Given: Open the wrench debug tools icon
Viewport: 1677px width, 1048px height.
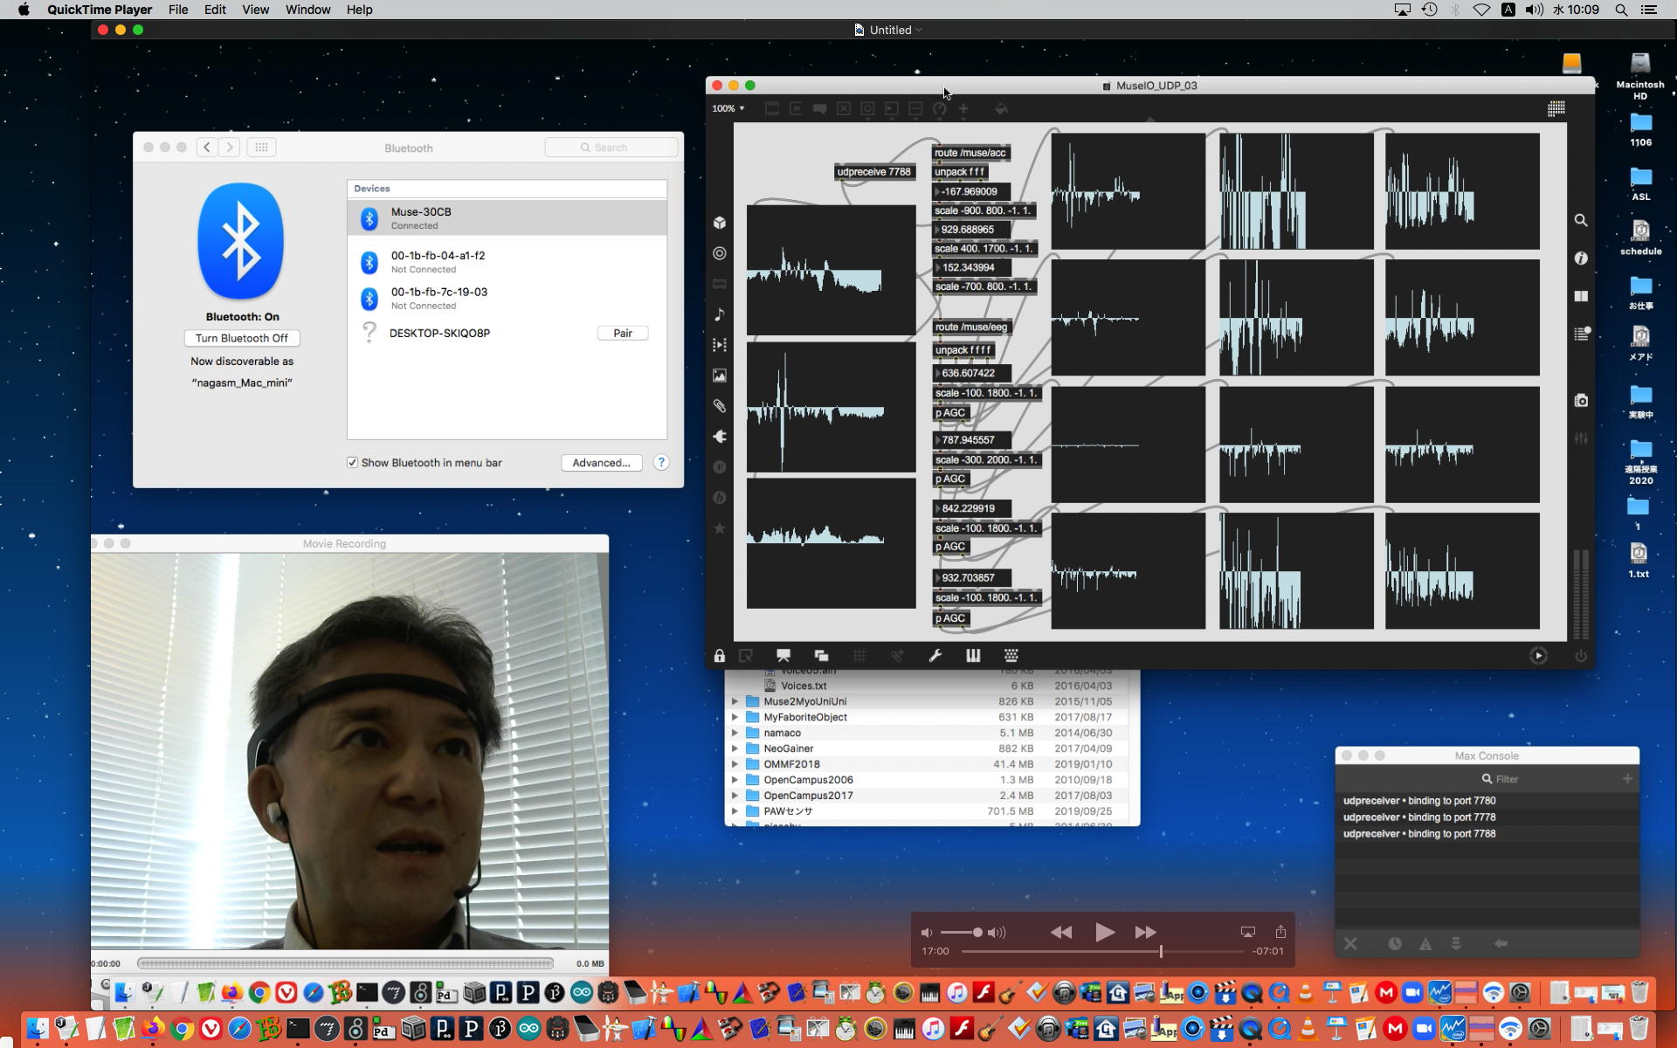Looking at the screenshot, I should click(935, 656).
